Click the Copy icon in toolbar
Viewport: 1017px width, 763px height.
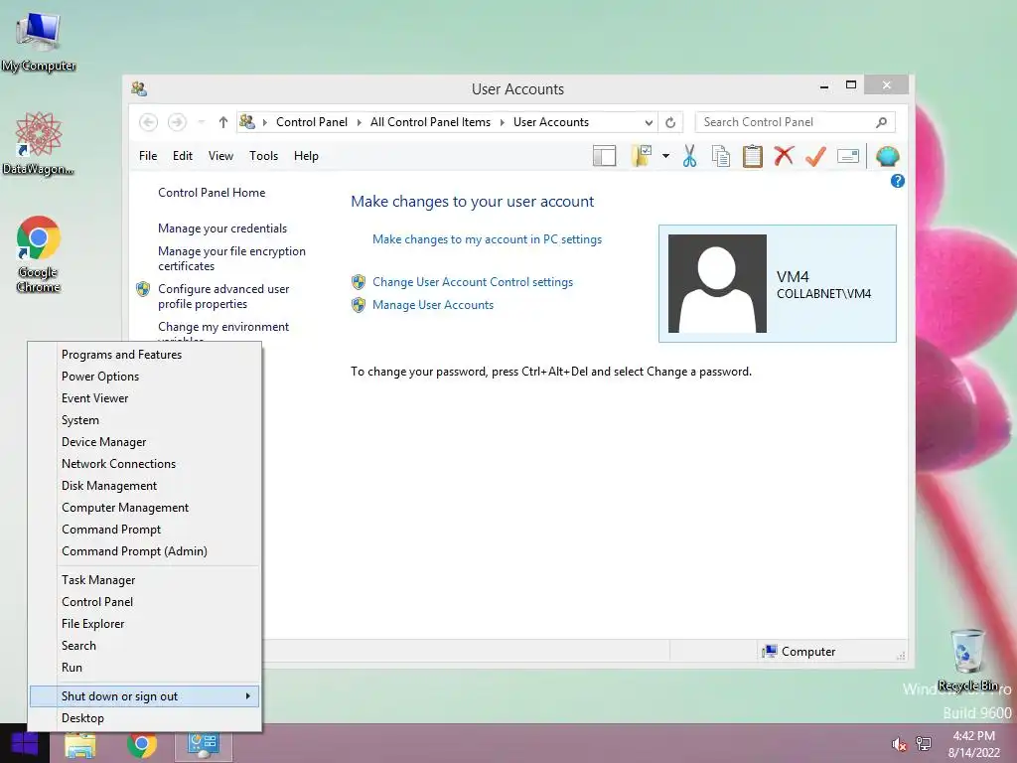[721, 156]
